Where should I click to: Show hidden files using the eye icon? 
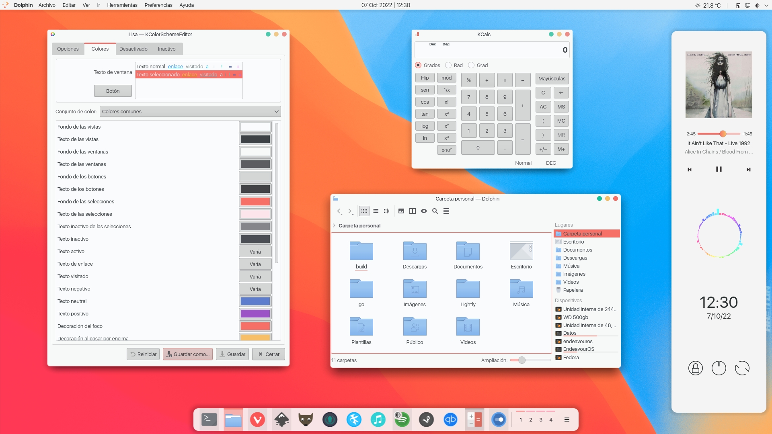(423, 211)
